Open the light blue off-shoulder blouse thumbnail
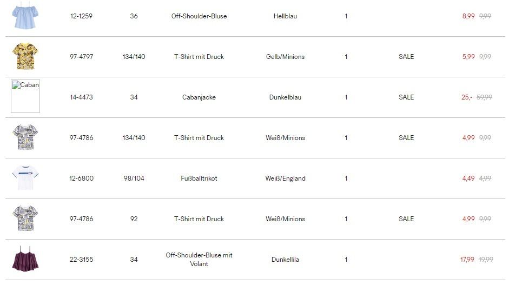The height and width of the screenshot is (285, 509). pos(25,16)
